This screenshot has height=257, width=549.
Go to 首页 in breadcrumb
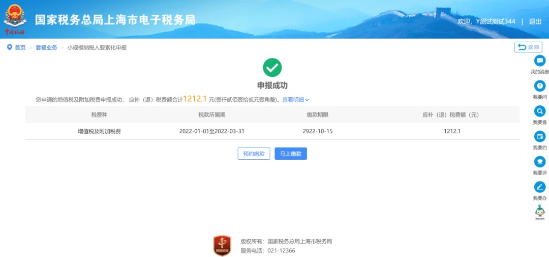(x=20, y=48)
